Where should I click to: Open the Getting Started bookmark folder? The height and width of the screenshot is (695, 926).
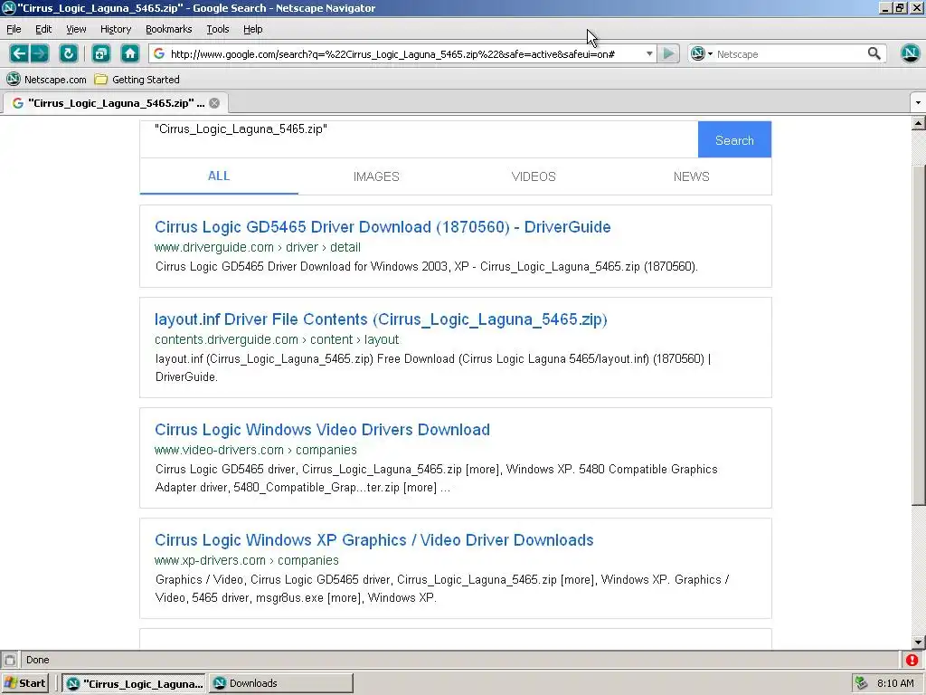pyautogui.click(x=137, y=80)
